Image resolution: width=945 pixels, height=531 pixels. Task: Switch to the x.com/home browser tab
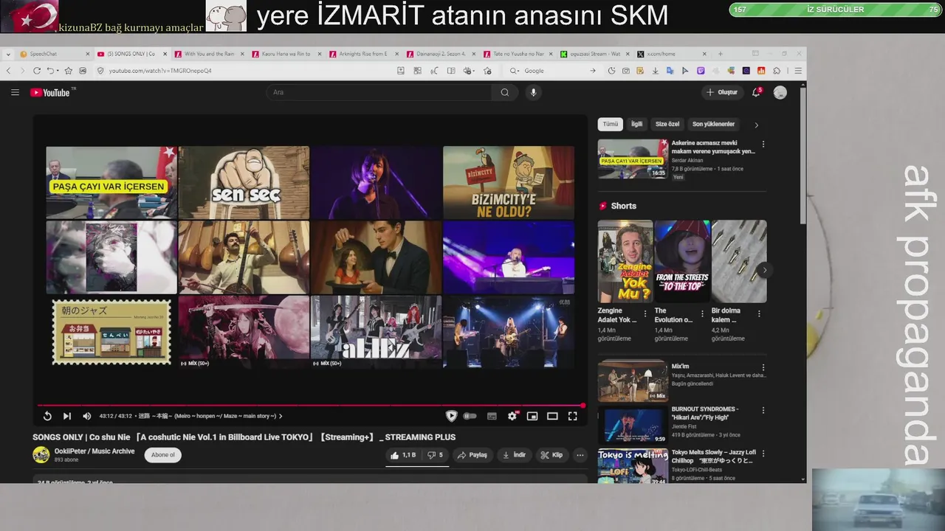(671, 54)
